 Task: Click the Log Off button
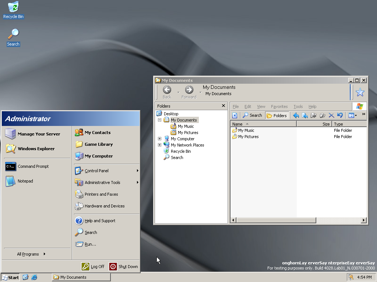pyautogui.click(x=93, y=267)
